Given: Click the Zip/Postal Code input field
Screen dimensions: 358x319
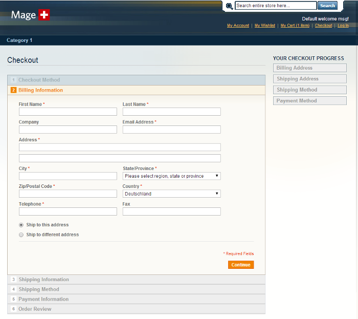Looking at the screenshot, I should tap(68, 194).
